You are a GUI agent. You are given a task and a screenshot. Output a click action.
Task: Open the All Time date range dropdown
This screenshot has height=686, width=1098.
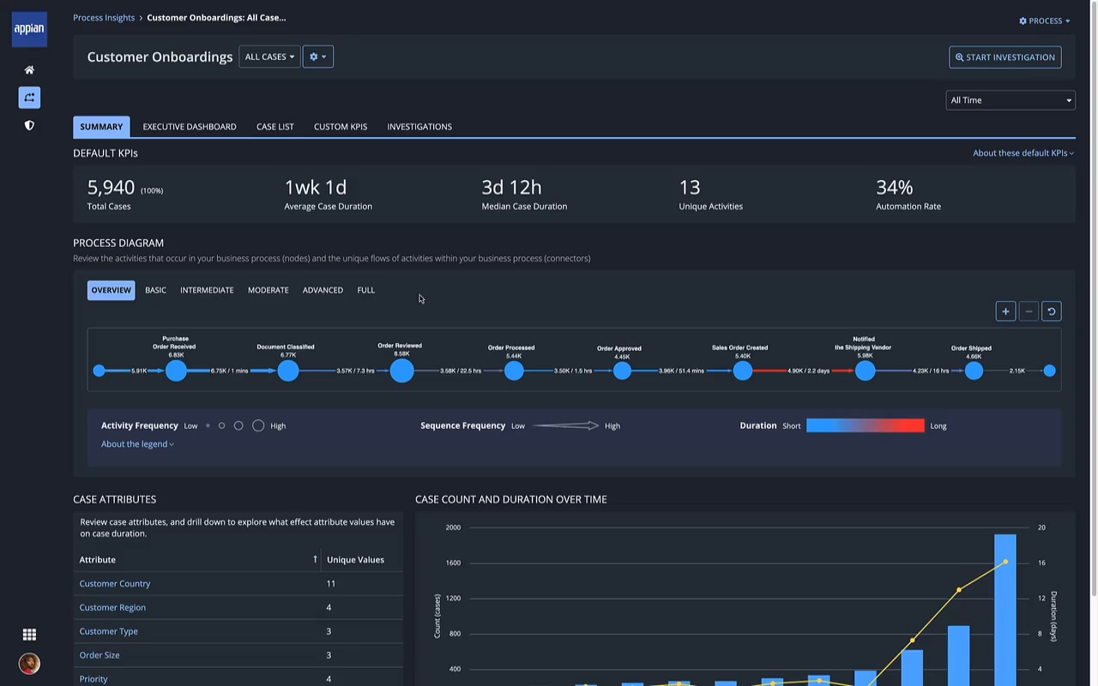tap(1010, 100)
